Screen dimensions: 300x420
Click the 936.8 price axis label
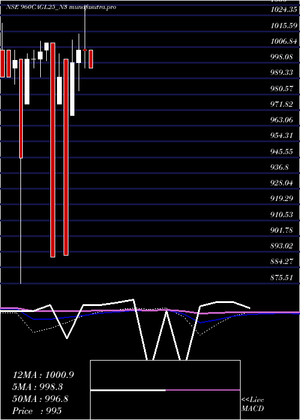(280, 167)
